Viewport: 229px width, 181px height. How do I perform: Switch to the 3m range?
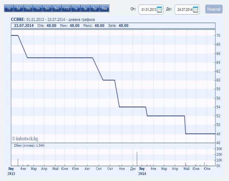click(x=47, y=9)
